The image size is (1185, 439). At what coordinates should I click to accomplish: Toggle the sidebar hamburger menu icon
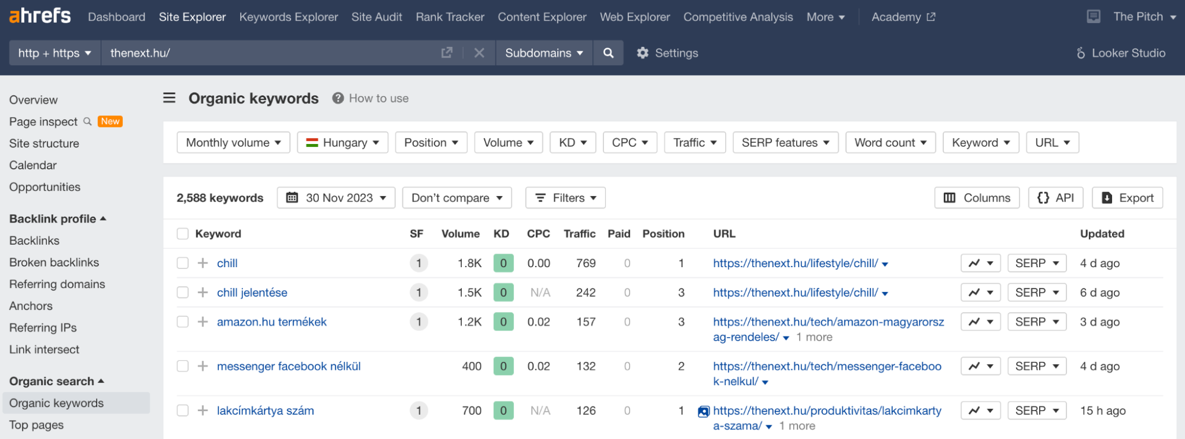tap(170, 98)
